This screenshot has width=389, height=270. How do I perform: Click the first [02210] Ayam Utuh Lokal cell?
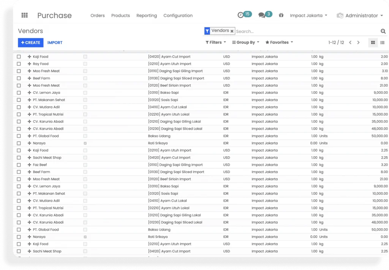[169, 115]
